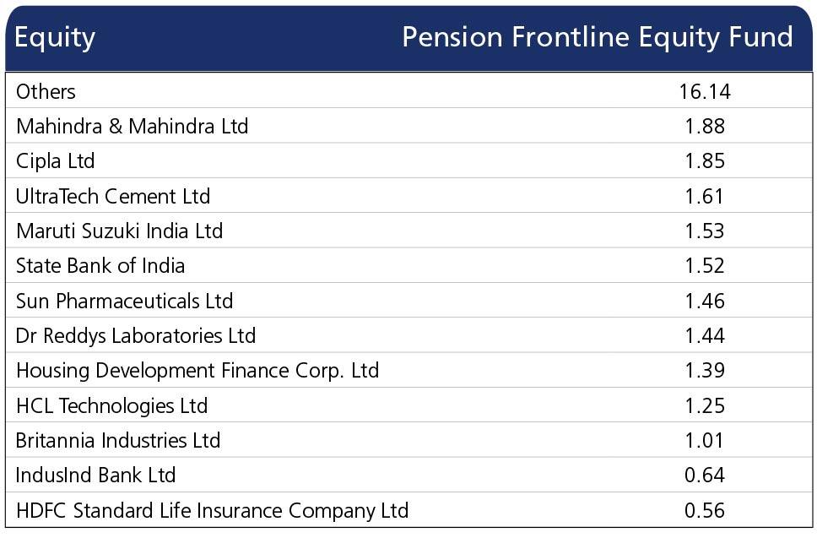The image size is (817, 538).
Task: Click Sun Pharmaceuticals Ltd entry
Action: (125, 301)
